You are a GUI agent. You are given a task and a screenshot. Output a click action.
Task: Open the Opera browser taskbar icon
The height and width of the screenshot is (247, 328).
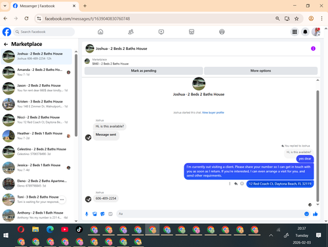click(x=21, y=229)
